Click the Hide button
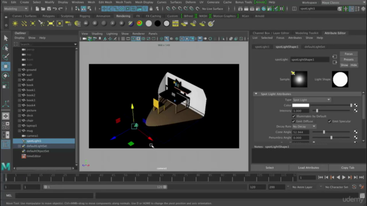Screen dimensions: 367x206 point(354,65)
